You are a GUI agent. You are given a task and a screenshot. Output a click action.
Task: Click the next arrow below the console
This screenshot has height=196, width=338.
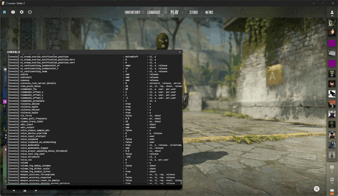tap(36, 191)
